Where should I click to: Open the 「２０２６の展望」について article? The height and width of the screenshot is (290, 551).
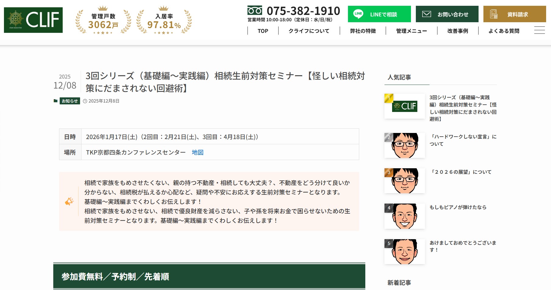coord(461,172)
